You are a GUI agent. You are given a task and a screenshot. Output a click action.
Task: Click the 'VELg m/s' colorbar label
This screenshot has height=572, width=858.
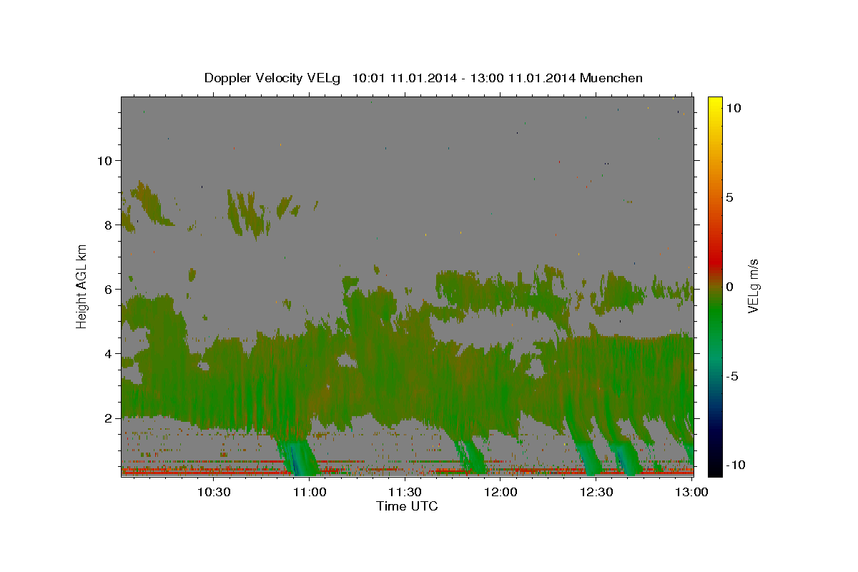[x=753, y=287]
